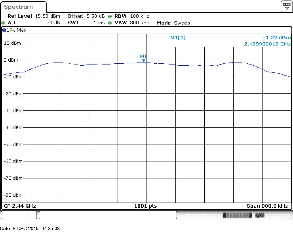Click the green indicator next to Att
The height and width of the screenshot is (237, 293).
point(3,23)
